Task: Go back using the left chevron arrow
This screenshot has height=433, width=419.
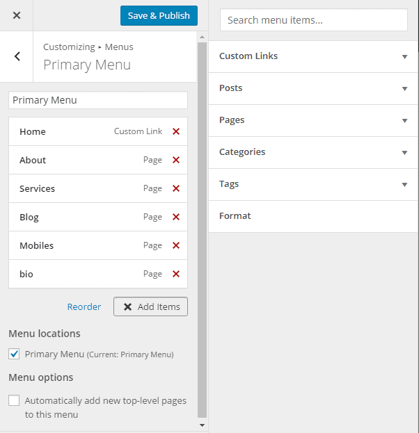Action: [x=17, y=56]
